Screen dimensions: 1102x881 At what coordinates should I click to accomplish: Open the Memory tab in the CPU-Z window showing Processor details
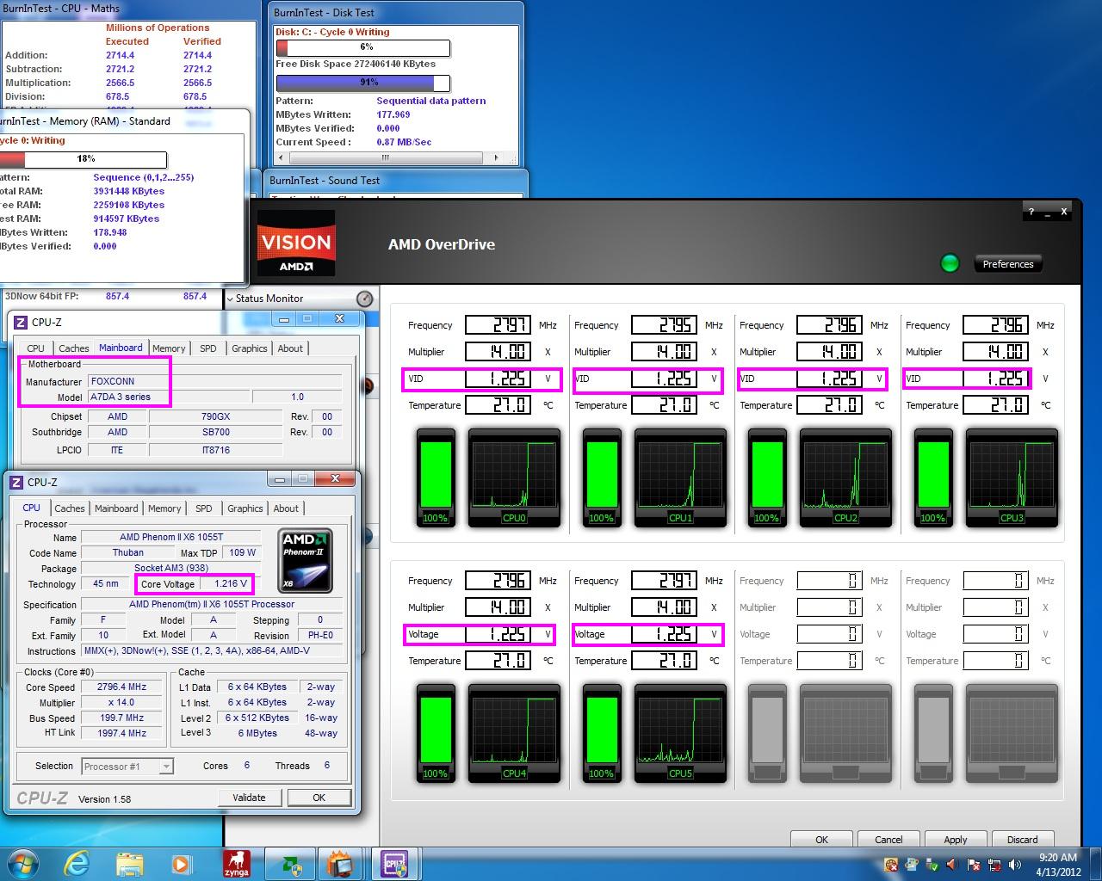(x=164, y=508)
